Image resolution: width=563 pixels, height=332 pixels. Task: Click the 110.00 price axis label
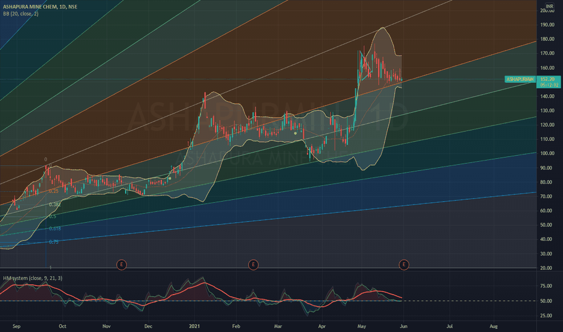547,139
